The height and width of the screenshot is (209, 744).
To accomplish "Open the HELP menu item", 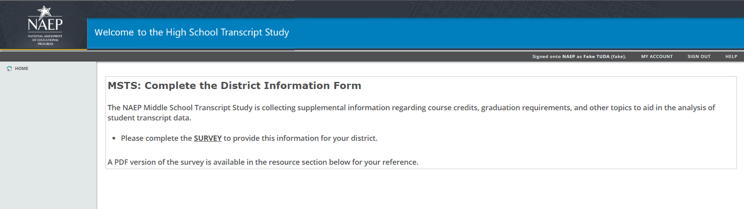I will 731,57.
